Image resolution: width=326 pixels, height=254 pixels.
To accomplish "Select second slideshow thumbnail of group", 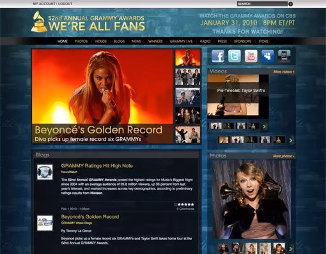I will point(188,77).
